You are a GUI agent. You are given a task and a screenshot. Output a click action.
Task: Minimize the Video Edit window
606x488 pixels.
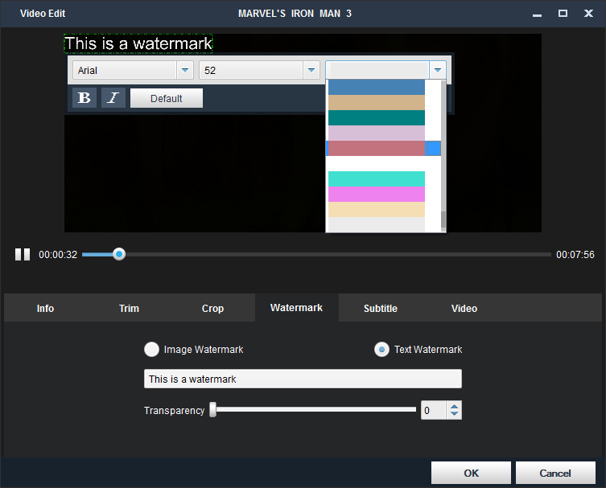click(x=537, y=14)
